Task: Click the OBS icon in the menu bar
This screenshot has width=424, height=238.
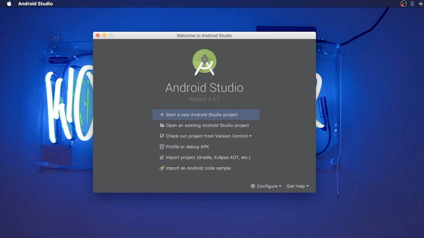Action: click(x=403, y=4)
